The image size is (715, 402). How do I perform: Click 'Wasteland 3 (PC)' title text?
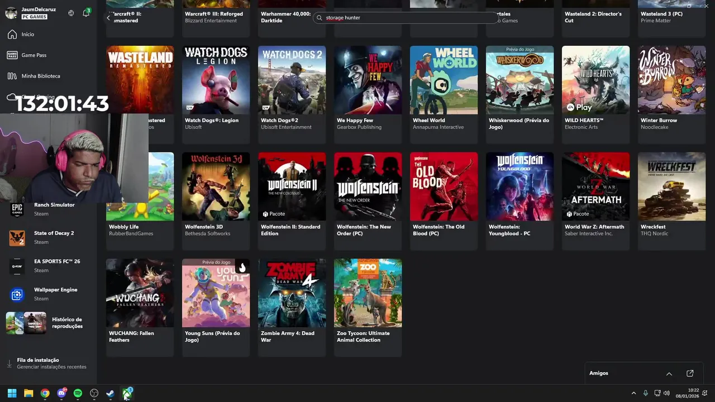click(x=661, y=14)
